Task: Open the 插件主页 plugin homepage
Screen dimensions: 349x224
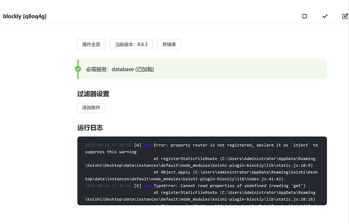Action: point(91,44)
